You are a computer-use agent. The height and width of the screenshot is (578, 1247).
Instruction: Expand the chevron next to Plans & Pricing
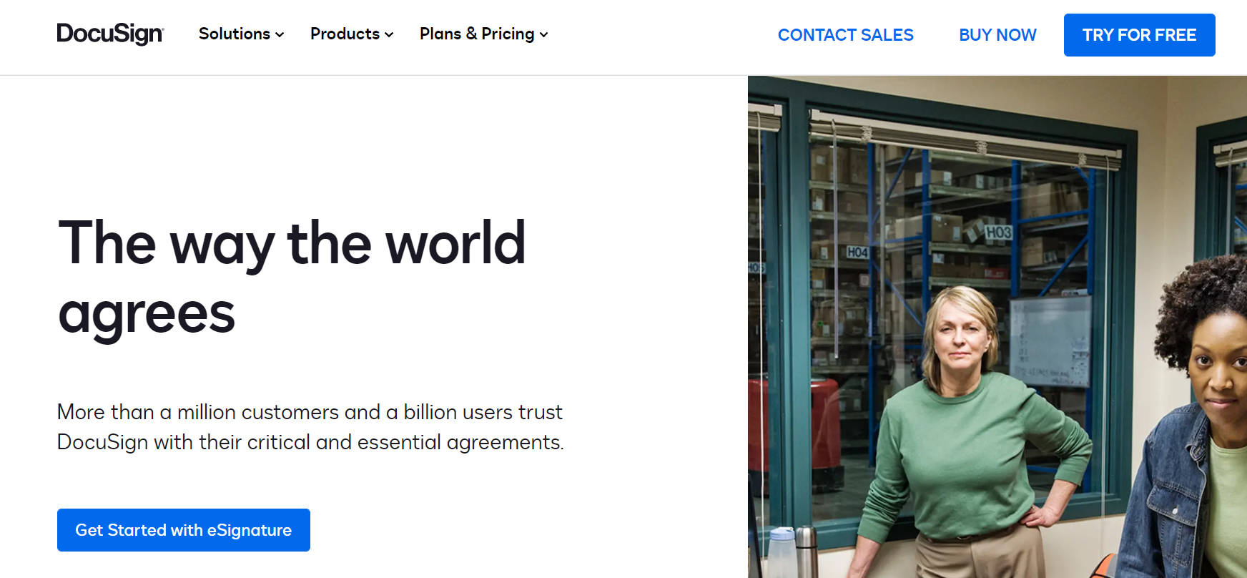tap(543, 34)
